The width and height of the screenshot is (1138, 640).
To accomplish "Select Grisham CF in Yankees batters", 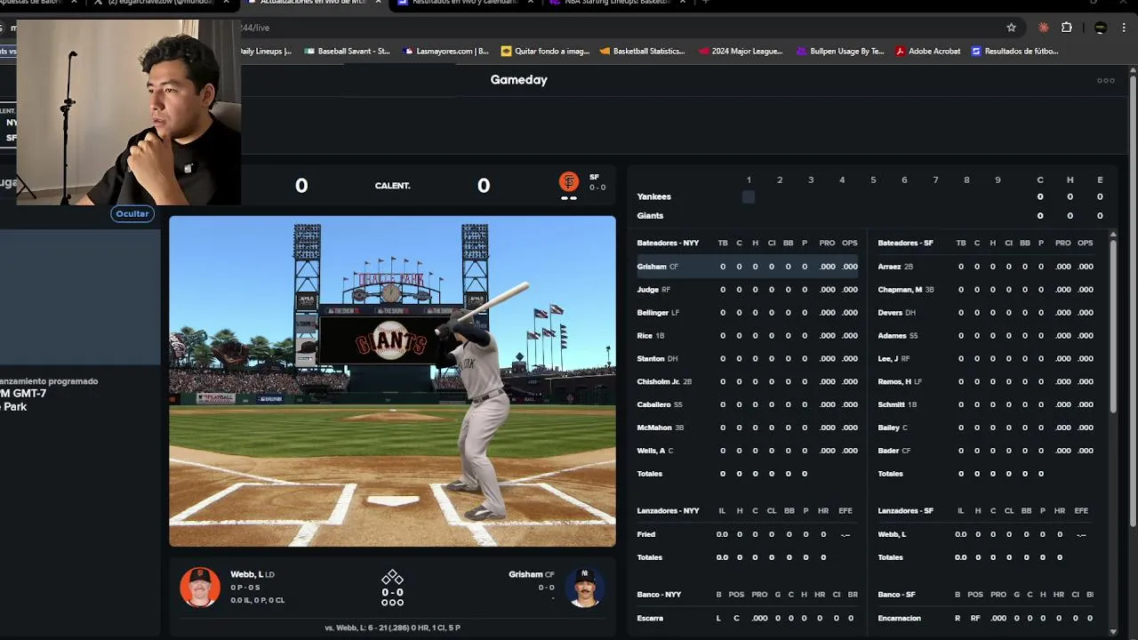I will point(747,267).
